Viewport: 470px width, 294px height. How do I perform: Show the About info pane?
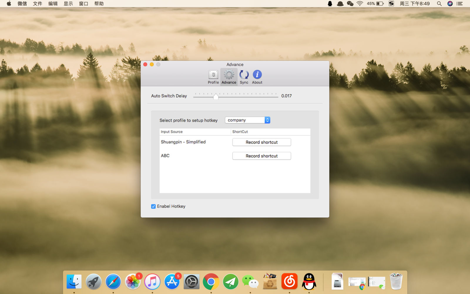(257, 77)
